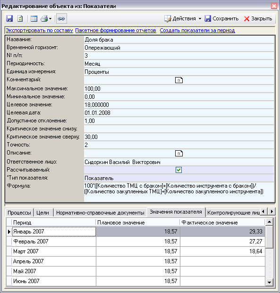280x293 pixels.
Task: Click the Целевое значение field 18,000000
Action: pos(179,104)
